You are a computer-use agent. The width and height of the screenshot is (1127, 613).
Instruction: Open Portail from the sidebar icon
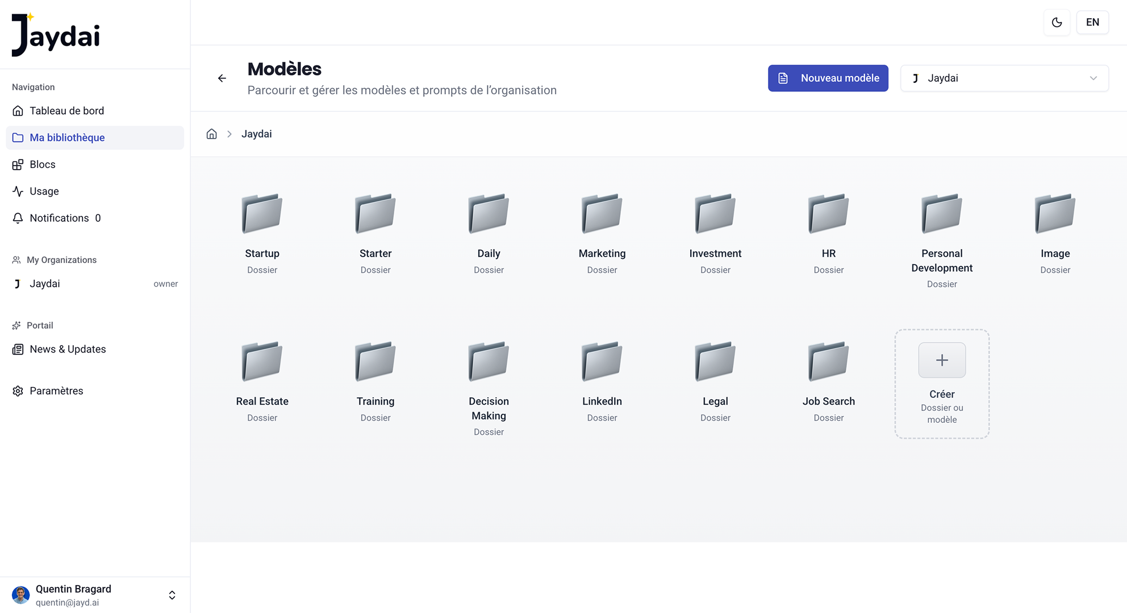[18, 325]
